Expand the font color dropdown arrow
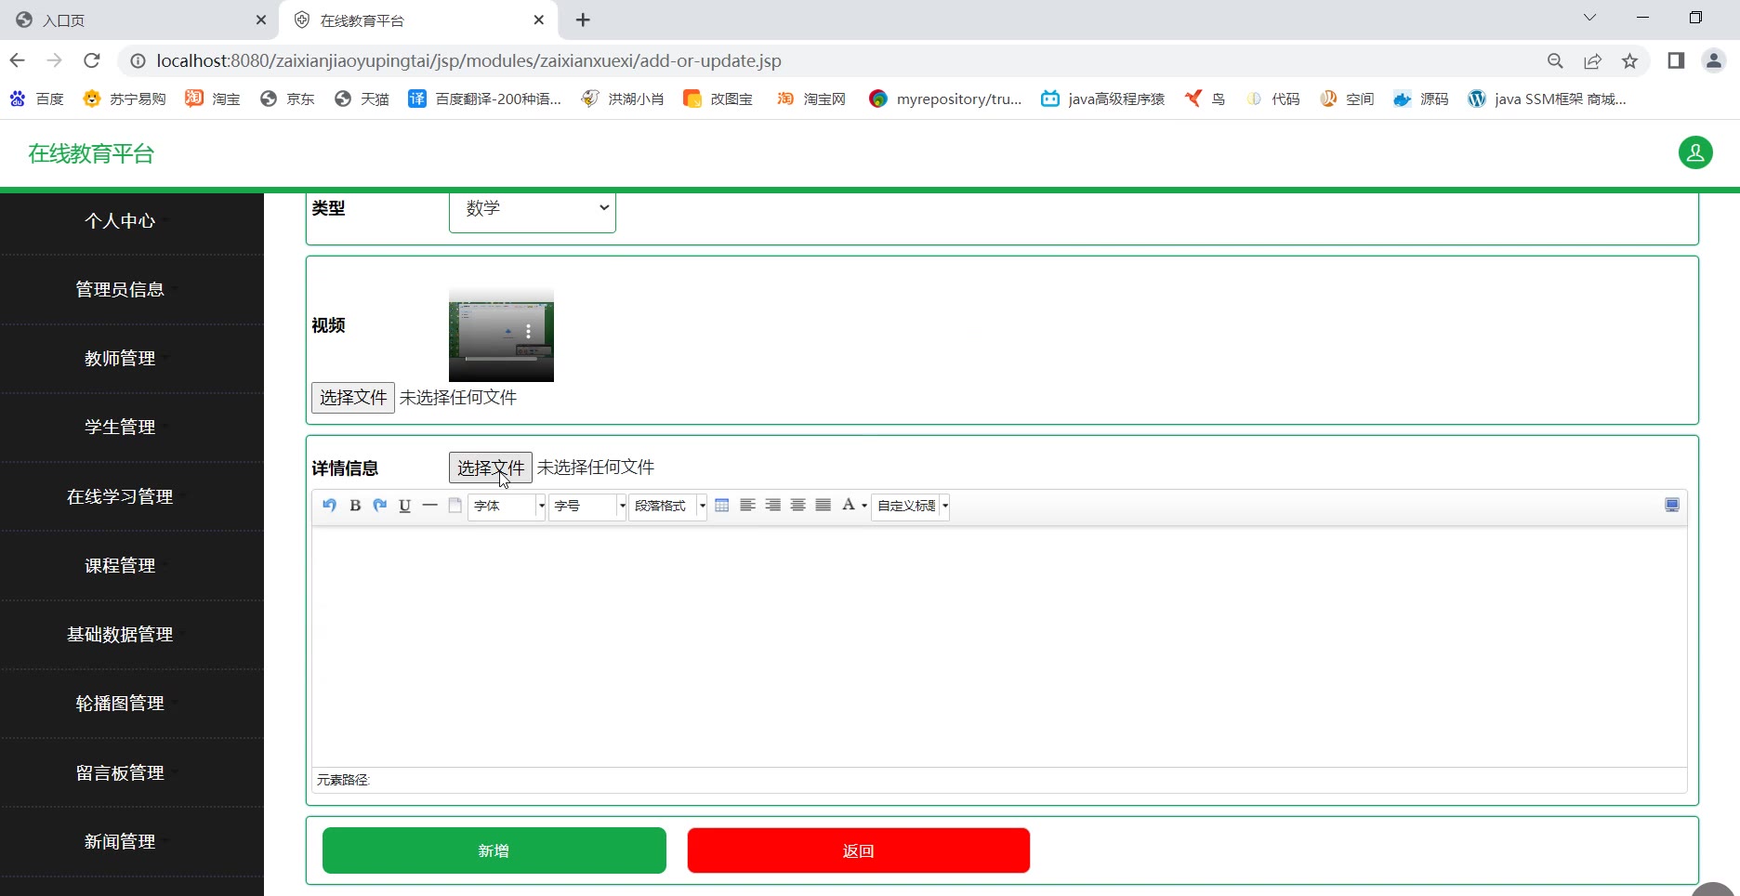The image size is (1740, 896). tap(864, 507)
